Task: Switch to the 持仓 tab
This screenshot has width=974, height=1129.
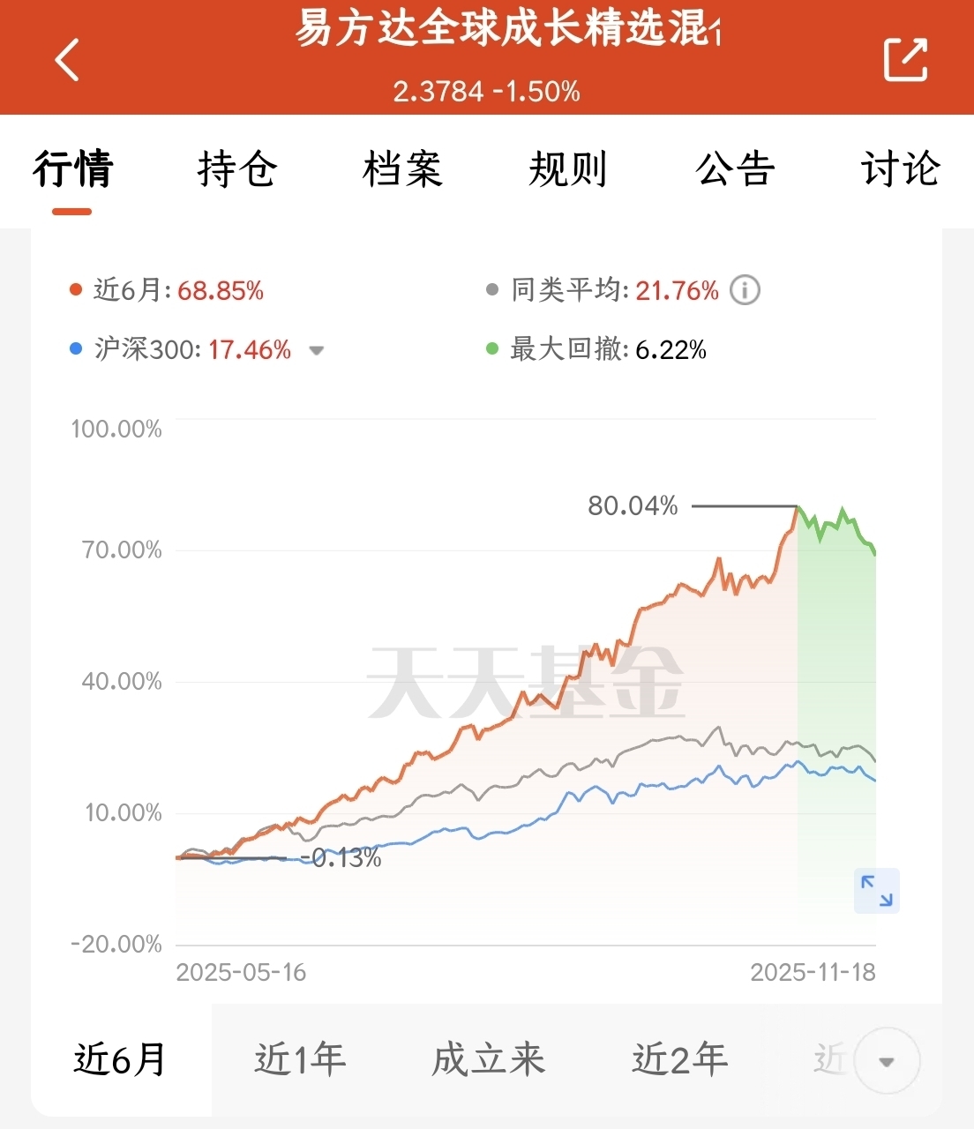Action: click(x=237, y=168)
